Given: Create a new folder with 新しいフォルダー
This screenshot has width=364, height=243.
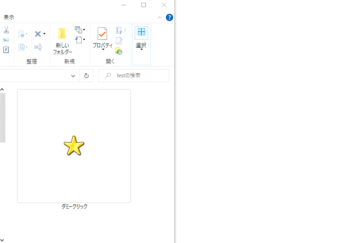Looking at the screenshot, I should coord(62,41).
